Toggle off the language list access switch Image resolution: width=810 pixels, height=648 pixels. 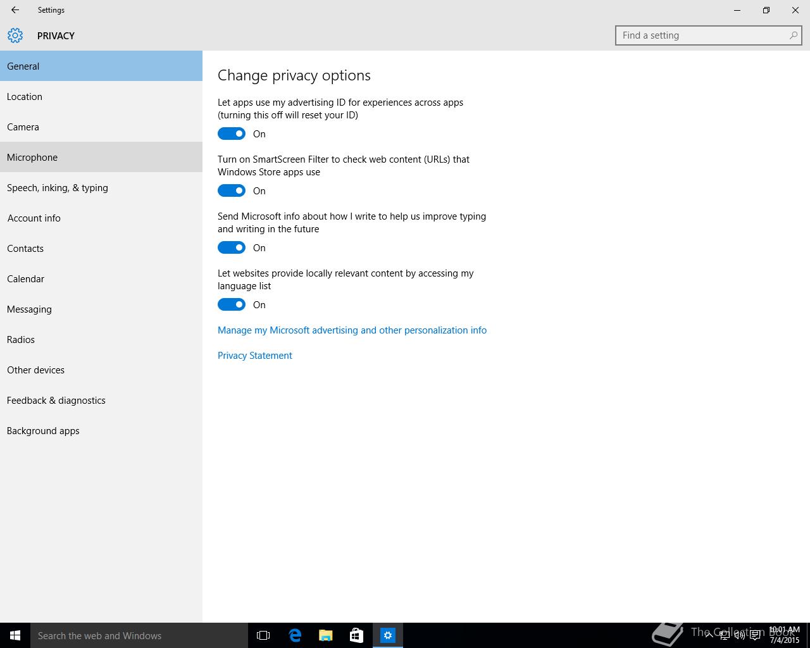tap(232, 304)
